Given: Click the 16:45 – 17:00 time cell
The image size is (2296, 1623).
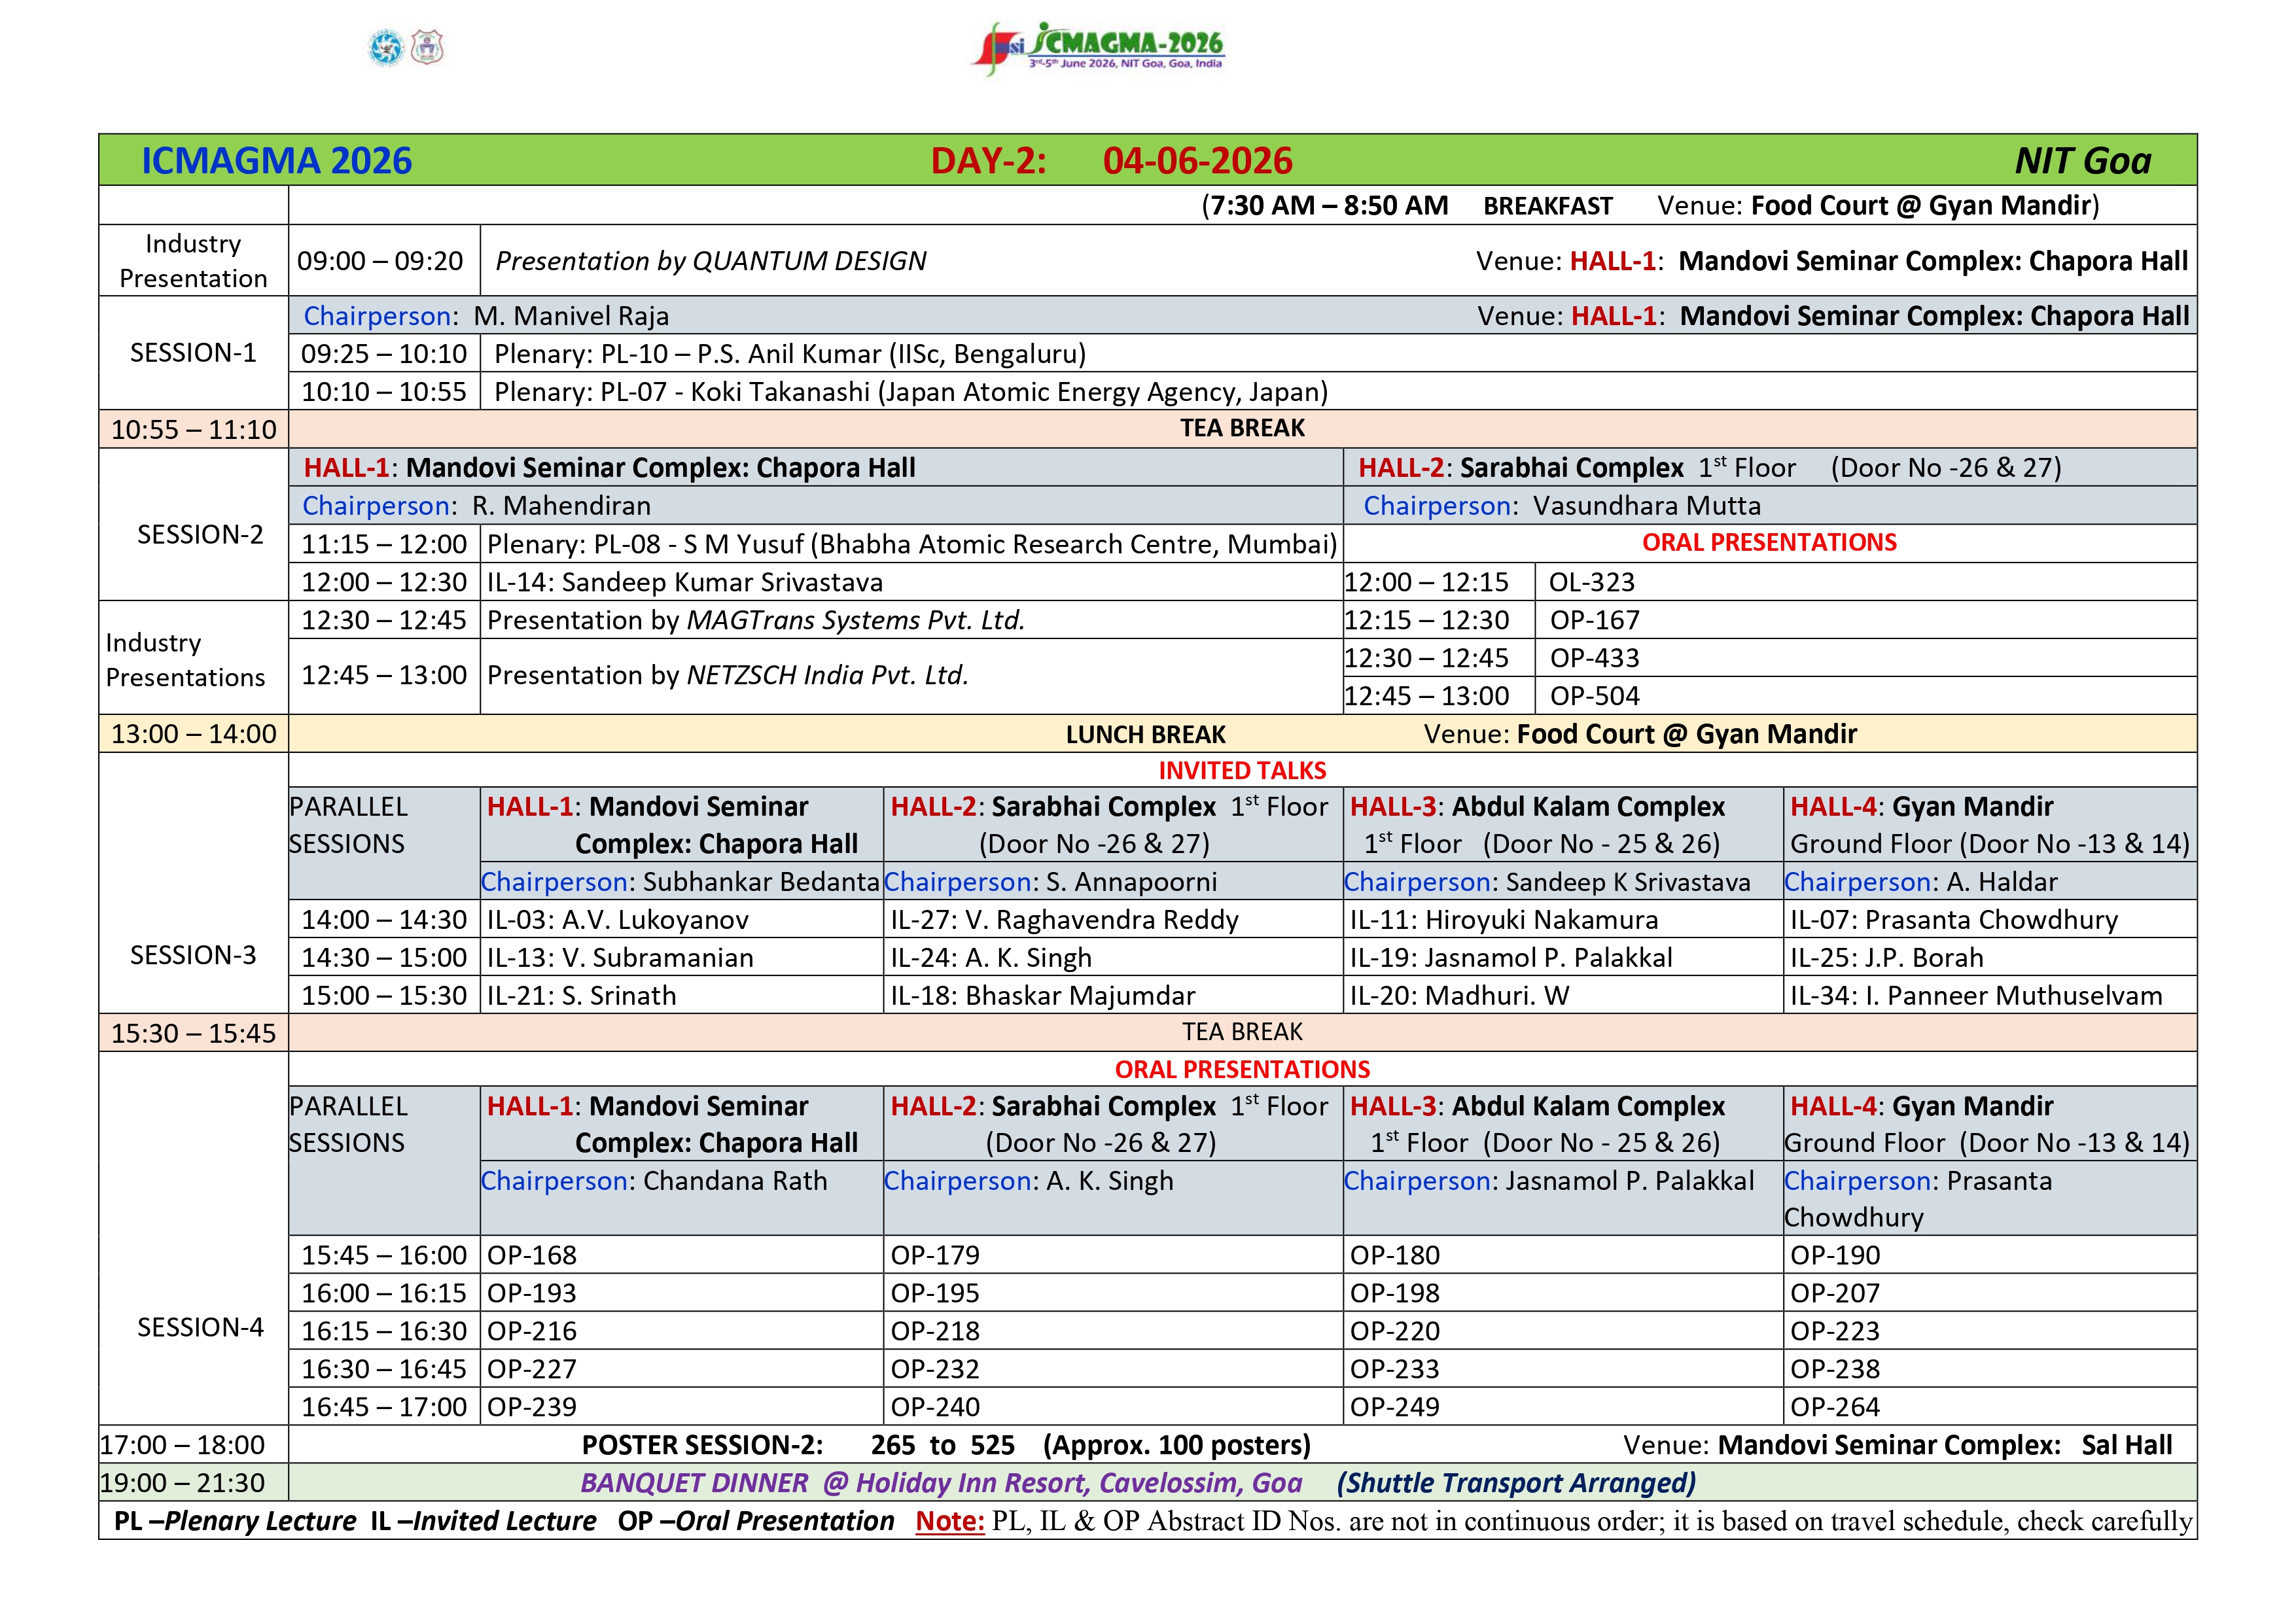Looking at the screenshot, I should pyautogui.click(x=384, y=1407).
